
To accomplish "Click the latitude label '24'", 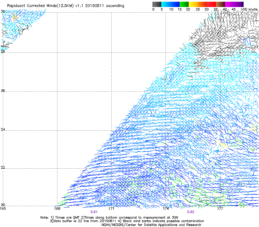I will pyautogui.click(x=3, y=130).
